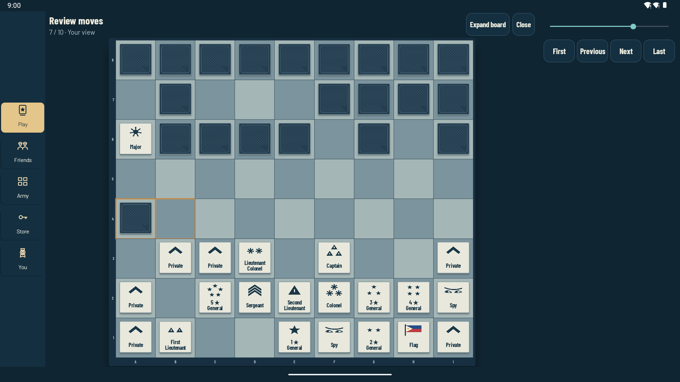
Task: Close the move review
Action: (x=523, y=25)
